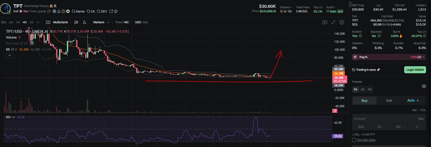The height and width of the screenshot is (147, 431).
Task: Open Multicharts view
Action: click(57, 22)
